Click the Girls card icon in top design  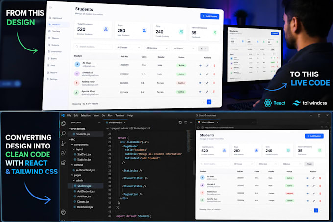pos(181,32)
